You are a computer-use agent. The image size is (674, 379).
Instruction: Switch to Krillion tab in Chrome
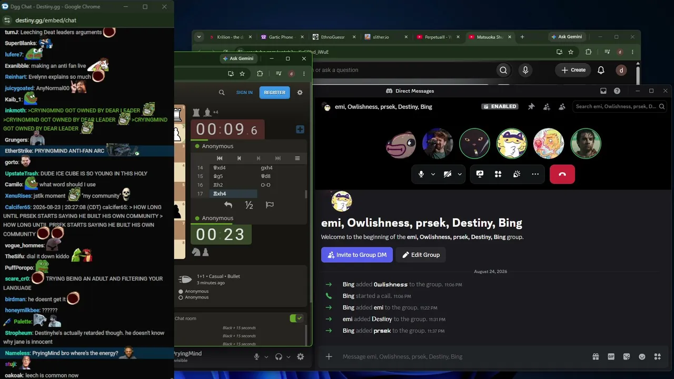point(230,37)
